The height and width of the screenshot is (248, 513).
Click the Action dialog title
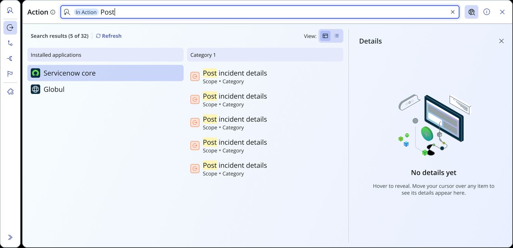[x=38, y=12]
